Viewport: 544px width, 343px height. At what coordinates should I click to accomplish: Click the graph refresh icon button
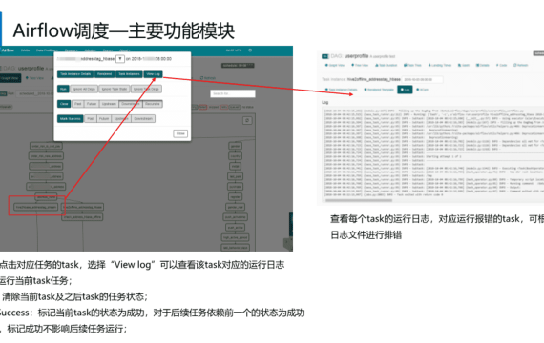point(247,121)
